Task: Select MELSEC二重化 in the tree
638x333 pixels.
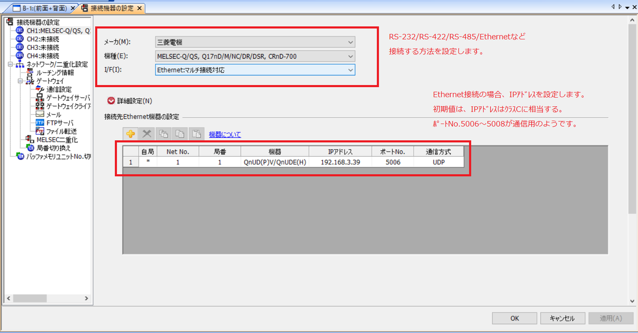Action: 57,140
